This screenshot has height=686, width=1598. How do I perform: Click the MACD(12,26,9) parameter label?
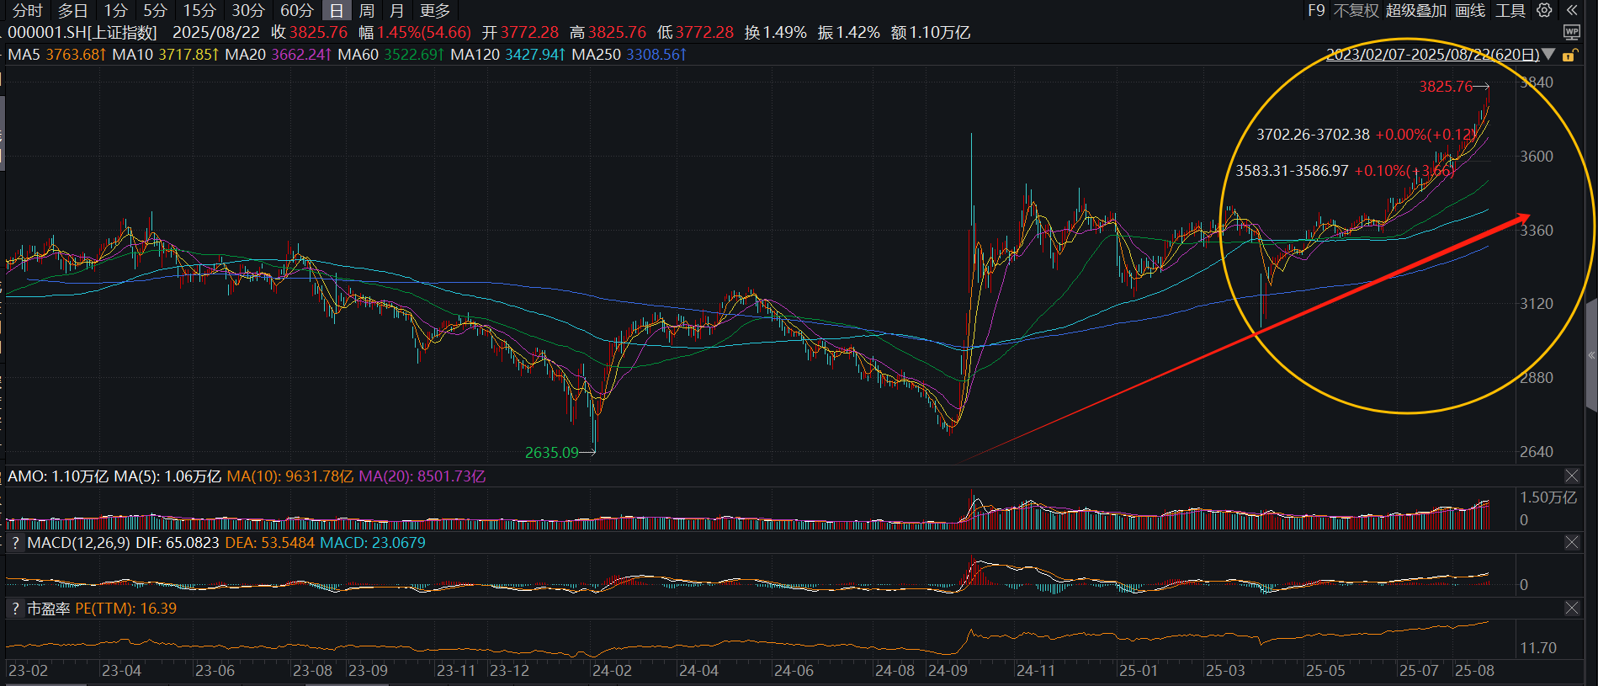tap(78, 543)
